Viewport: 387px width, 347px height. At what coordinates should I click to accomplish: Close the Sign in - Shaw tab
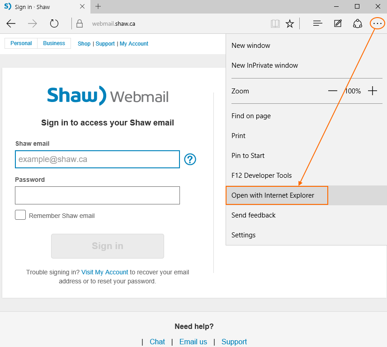pos(82,6)
